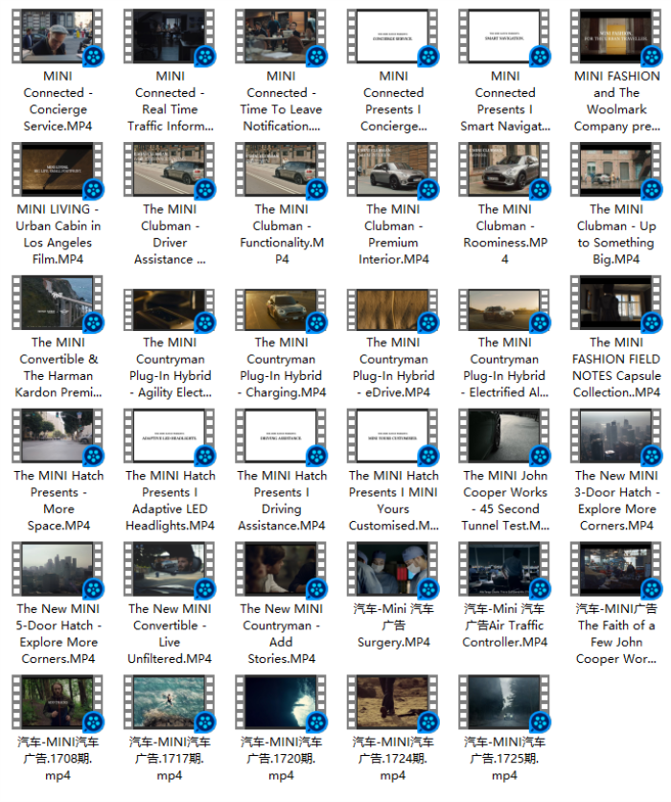Select 汽车-MINI汽车广告.1724期.mp4 video icon
This screenshot has height=802, width=671.
[392, 702]
